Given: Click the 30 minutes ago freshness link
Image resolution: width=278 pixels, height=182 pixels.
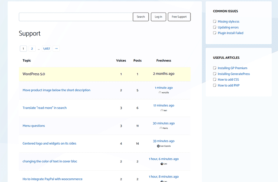Looking at the screenshot, I should [163, 123].
